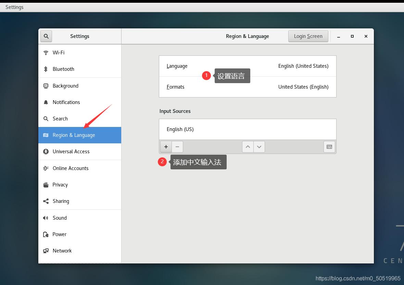Select the Wi-Fi icon in sidebar
The width and height of the screenshot is (404, 285).
(x=46, y=52)
